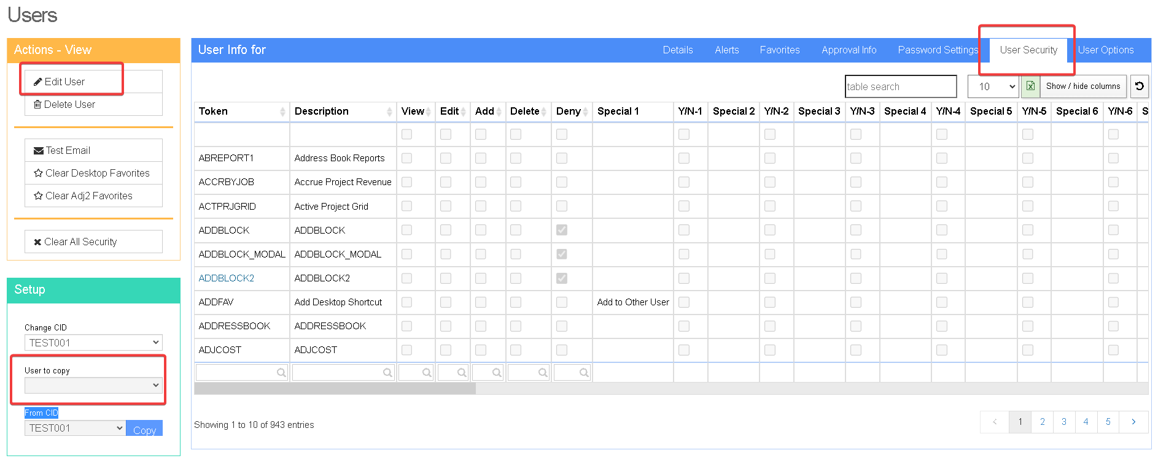Select the User Security tab

(1028, 50)
